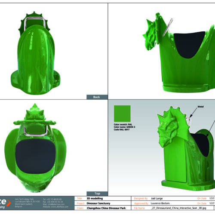The image size is (215, 215).
Task: Click the website address in the footer
Action: 55,207
